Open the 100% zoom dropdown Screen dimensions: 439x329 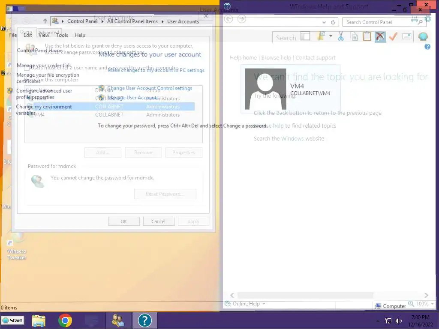(x=432, y=304)
